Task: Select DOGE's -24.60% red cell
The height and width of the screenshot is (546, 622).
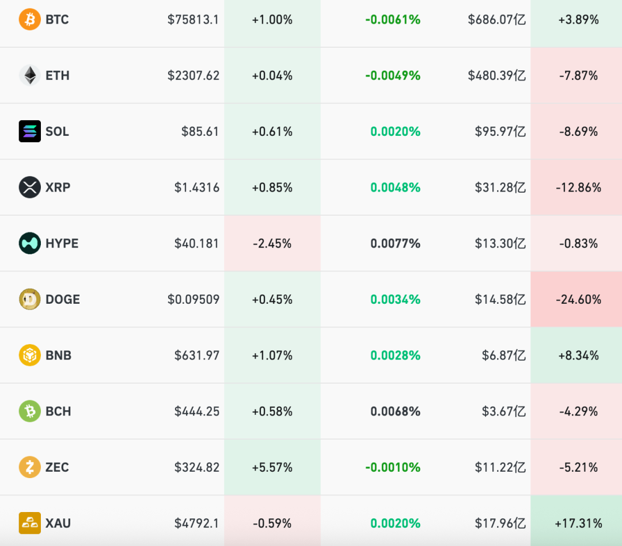Action: 579,299
